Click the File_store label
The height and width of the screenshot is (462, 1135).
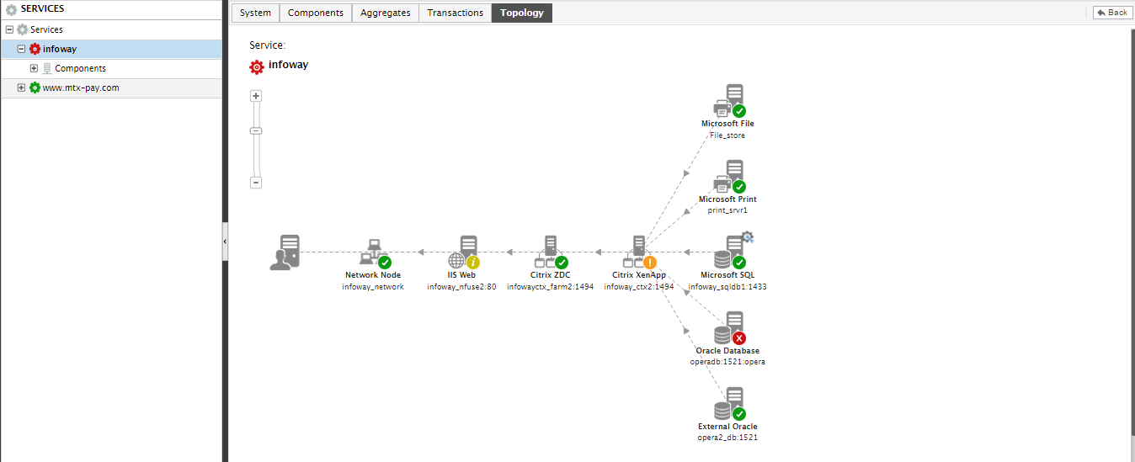[x=727, y=135]
